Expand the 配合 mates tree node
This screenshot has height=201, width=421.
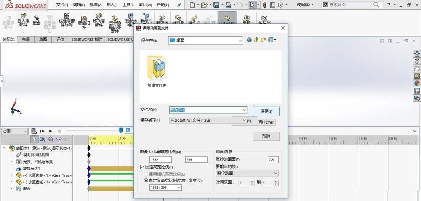click(11, 189)
